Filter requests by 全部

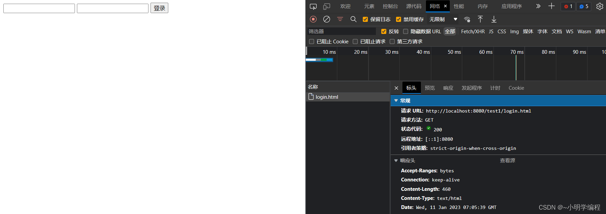(x=450, y=32)
